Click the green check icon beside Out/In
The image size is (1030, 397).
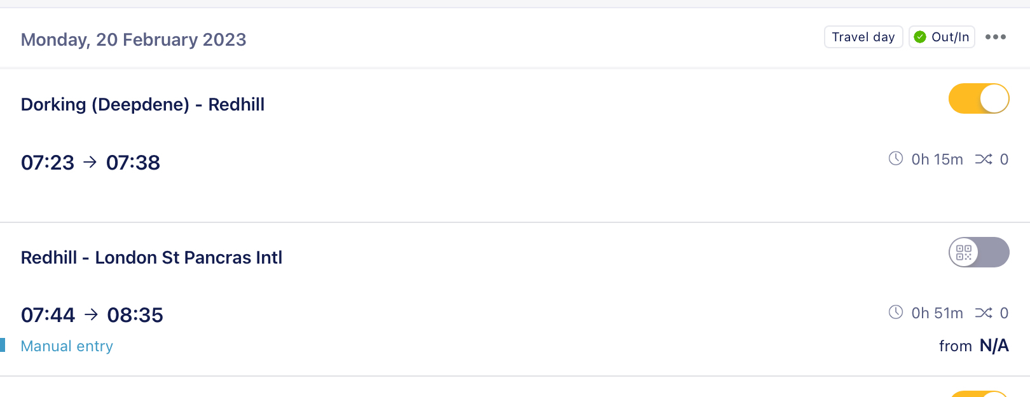tap(920, 37)
